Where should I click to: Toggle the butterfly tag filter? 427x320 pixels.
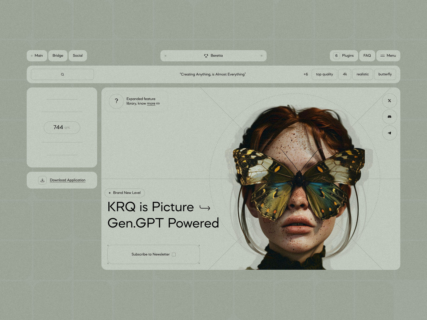coord(385,74)
